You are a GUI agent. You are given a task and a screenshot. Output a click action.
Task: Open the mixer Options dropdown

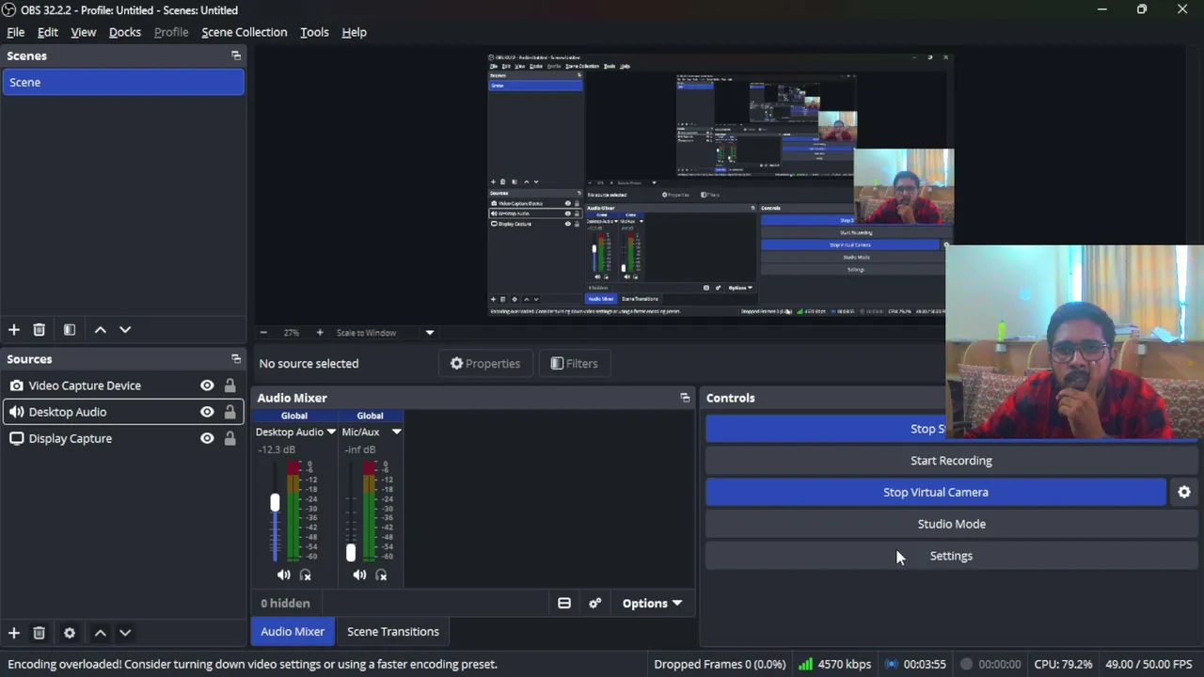coord(652,604)
